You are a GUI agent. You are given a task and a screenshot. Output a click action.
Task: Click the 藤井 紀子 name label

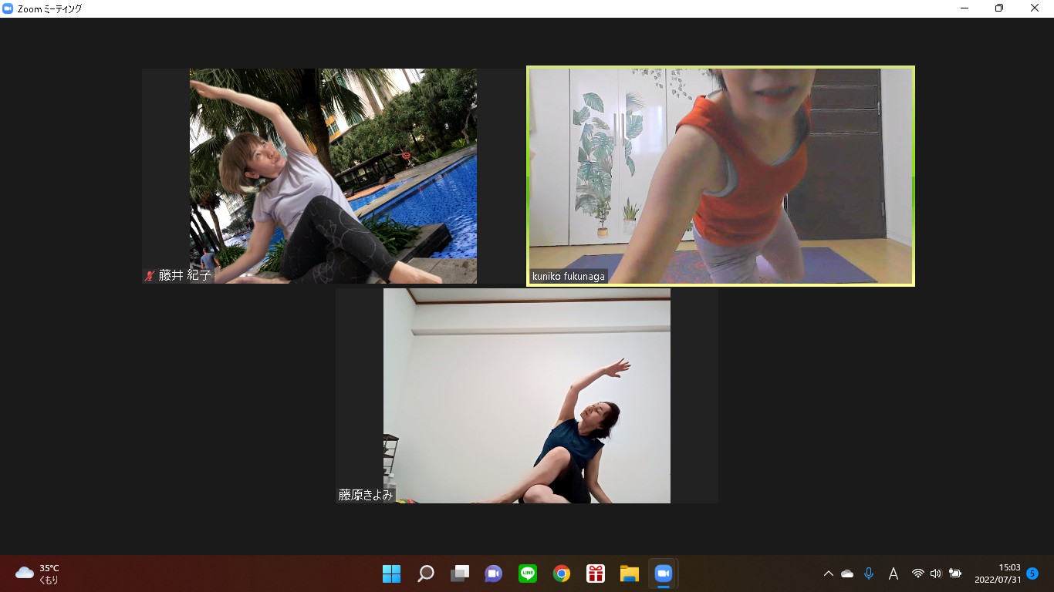point(184,275)
